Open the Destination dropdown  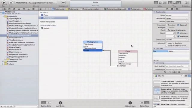click(x=177, y=18)
